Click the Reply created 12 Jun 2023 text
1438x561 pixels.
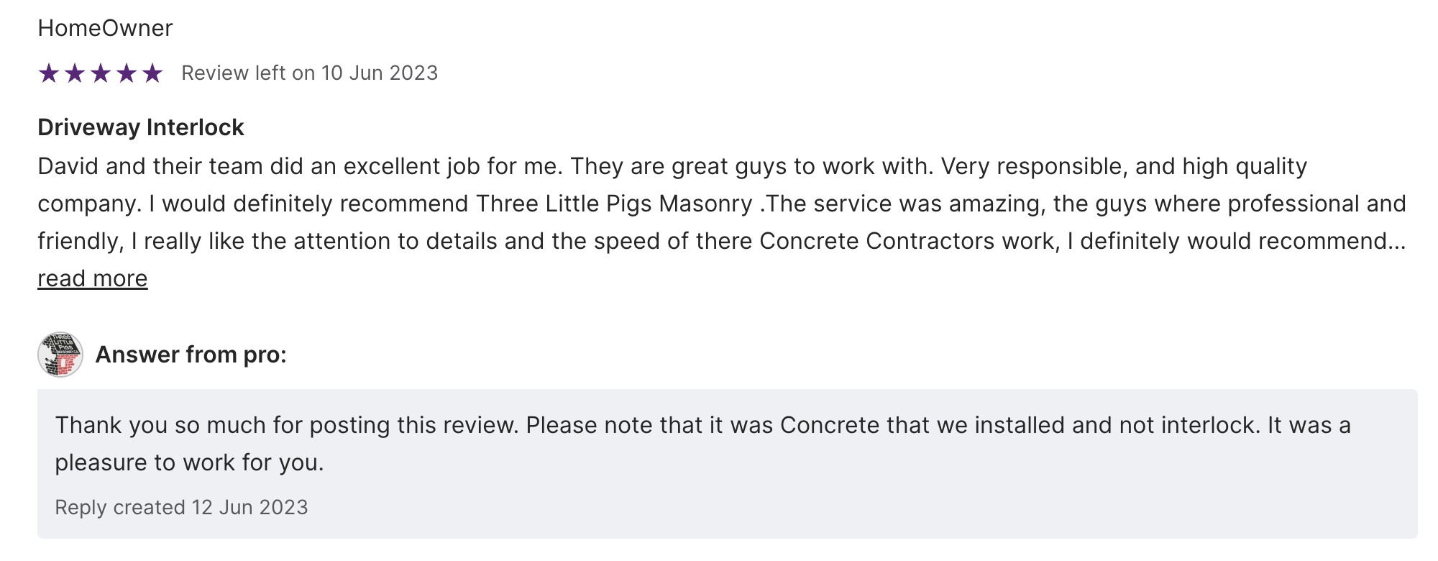pyautogui.click(x=181, y=507)
